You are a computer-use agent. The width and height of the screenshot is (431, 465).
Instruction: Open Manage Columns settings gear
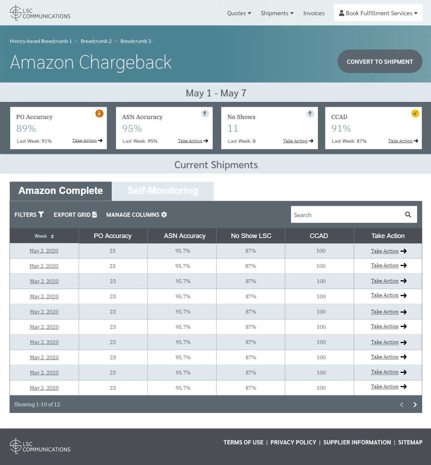(x=164, y=214)
